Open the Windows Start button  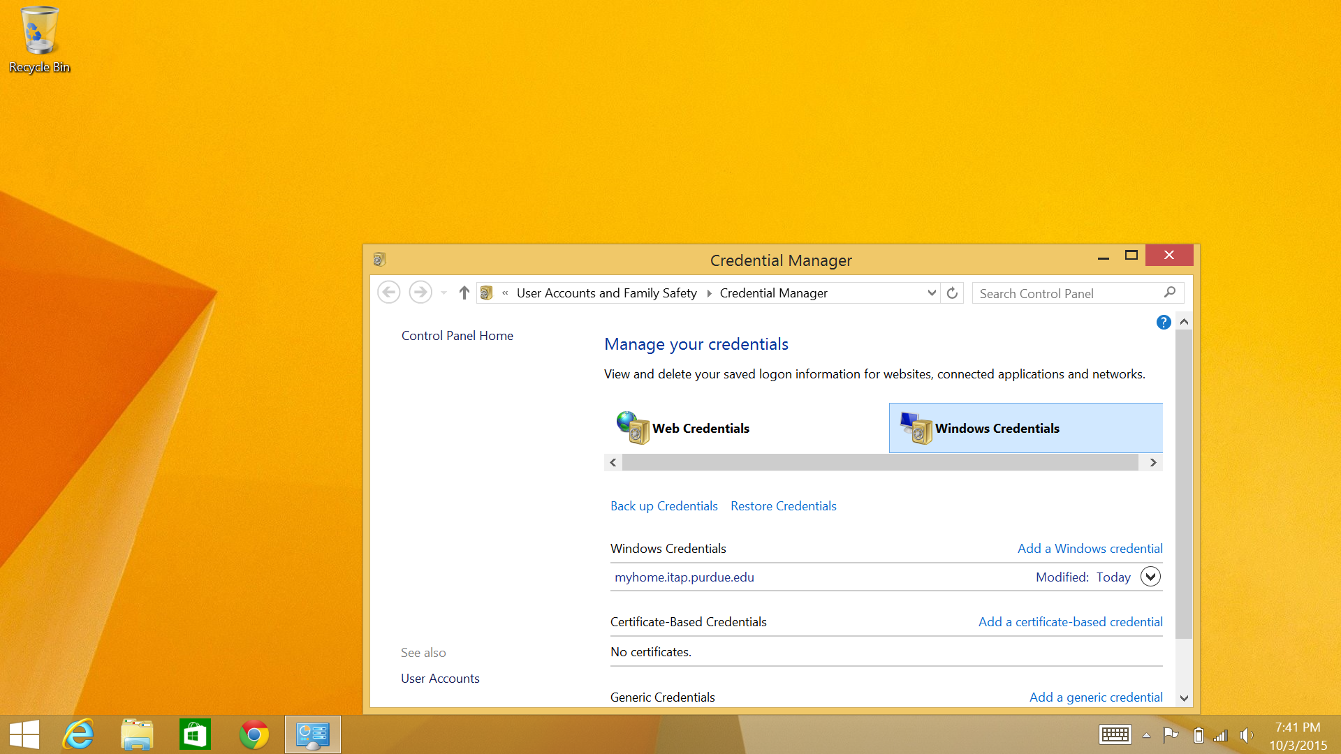[x=24, y=735]
